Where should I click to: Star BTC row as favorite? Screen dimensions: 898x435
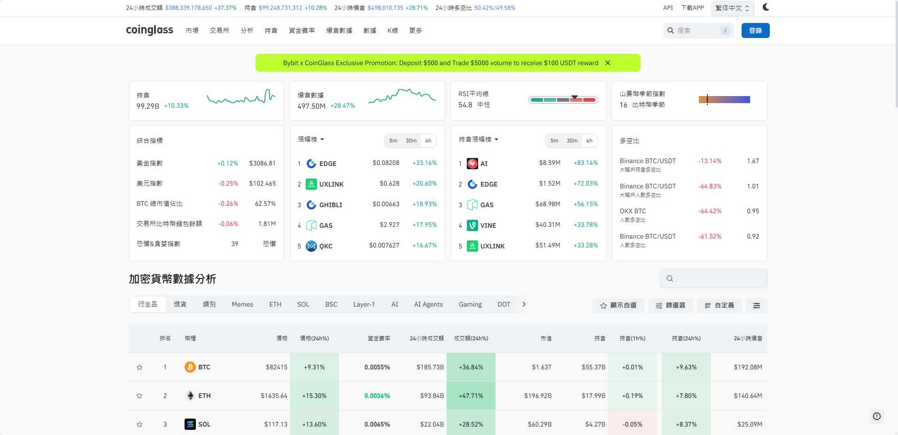click(x=139, y=367)
